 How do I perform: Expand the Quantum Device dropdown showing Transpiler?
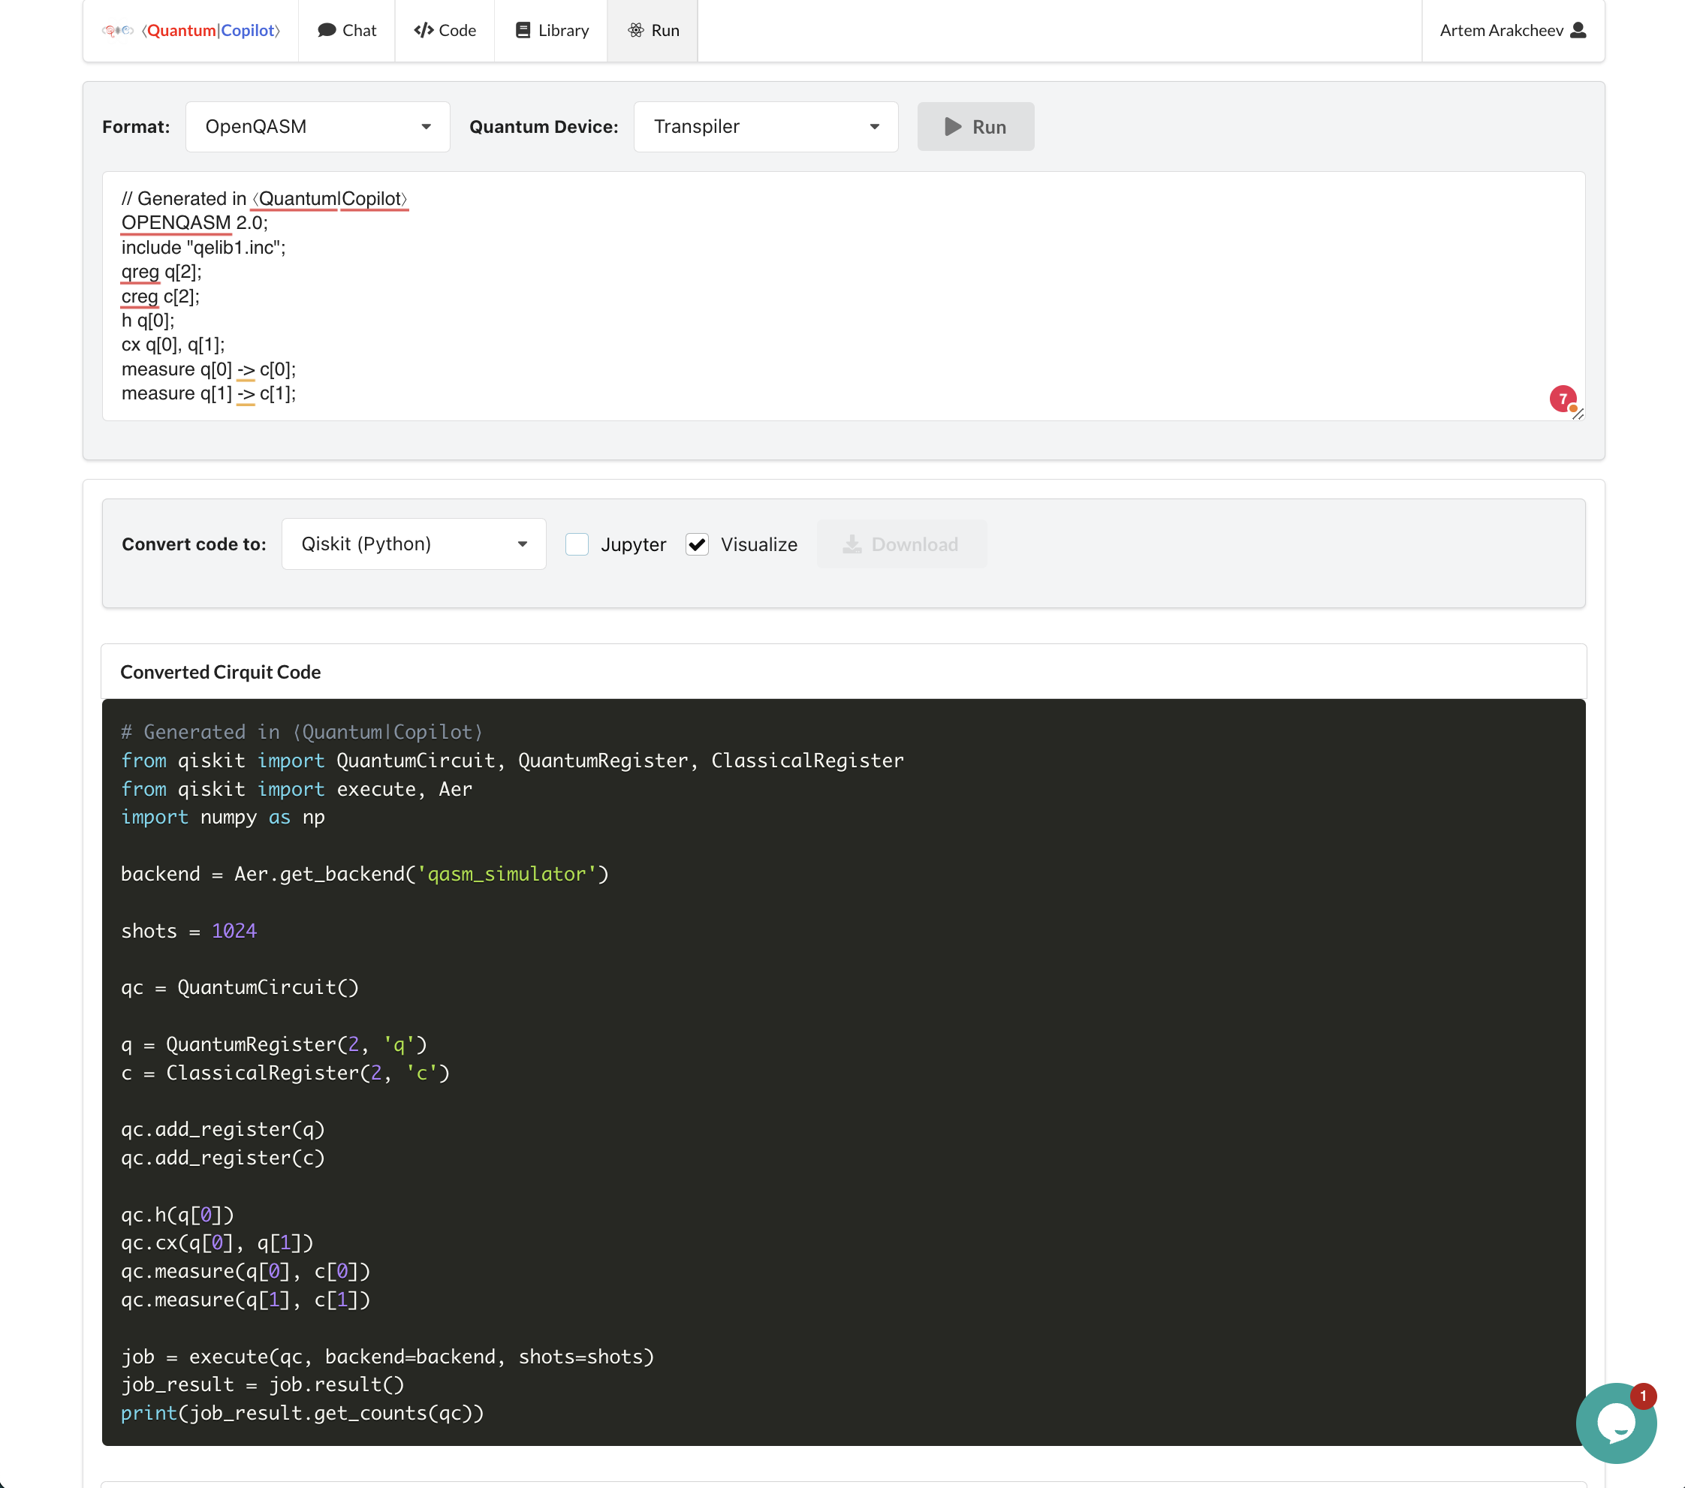point(766,127)
